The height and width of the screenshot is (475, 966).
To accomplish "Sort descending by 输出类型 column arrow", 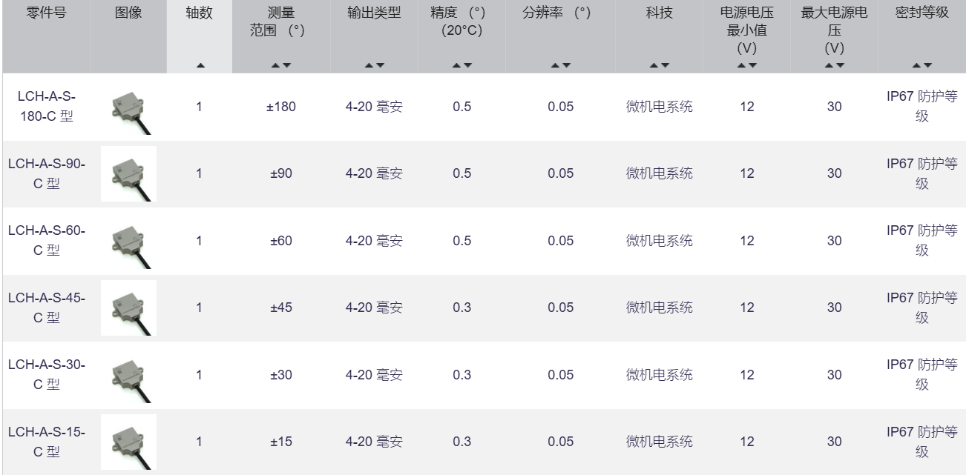I will click(x=381, y=66).
